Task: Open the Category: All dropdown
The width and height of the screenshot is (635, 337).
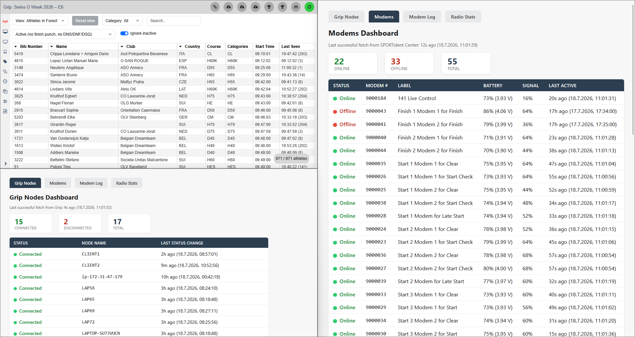Action: click(x=122, y=20)
